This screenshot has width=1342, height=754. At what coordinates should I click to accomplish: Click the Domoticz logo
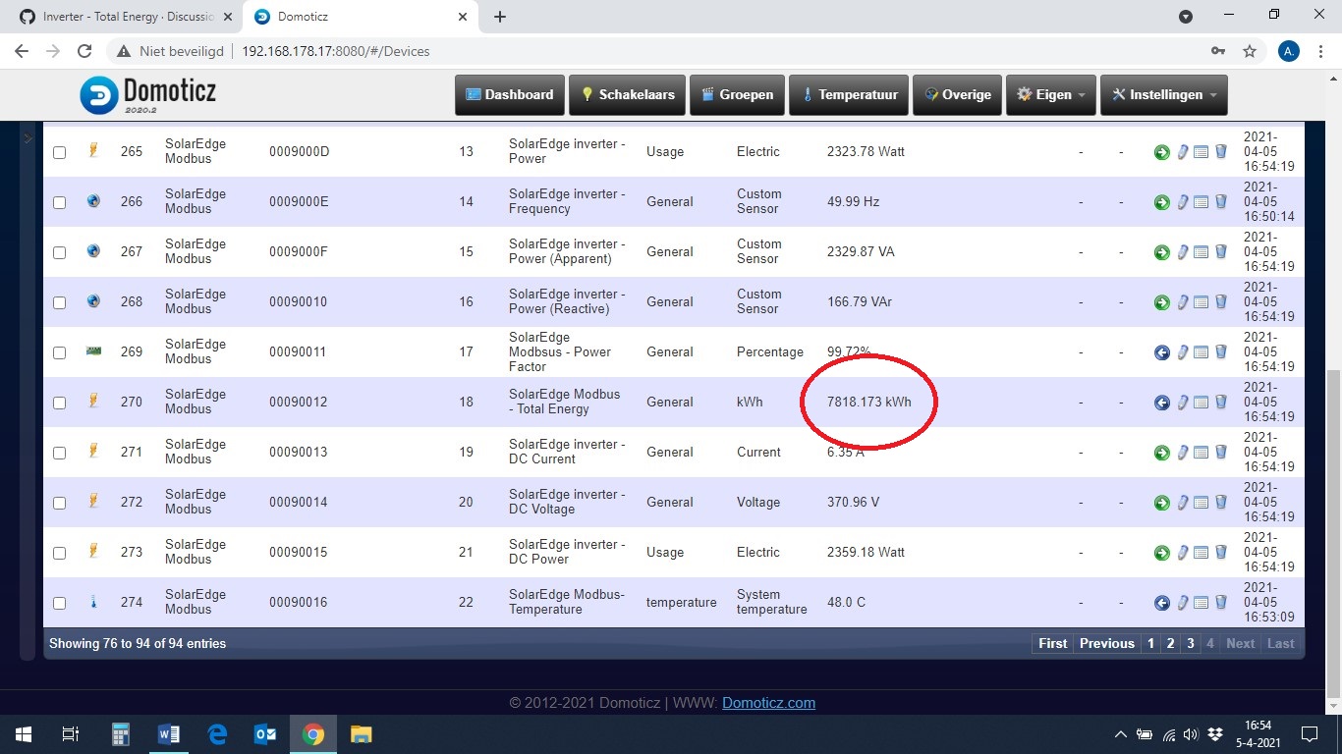pyautogui.click(x=147, y=95)
